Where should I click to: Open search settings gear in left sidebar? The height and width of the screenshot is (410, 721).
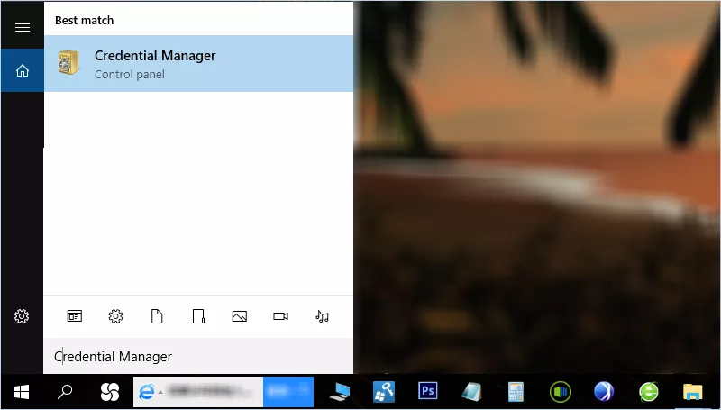pyautogui.click(x=22, y=316)
